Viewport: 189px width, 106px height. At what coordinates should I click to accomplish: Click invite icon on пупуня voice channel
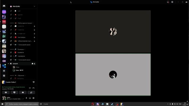click(x=35, y=64)
